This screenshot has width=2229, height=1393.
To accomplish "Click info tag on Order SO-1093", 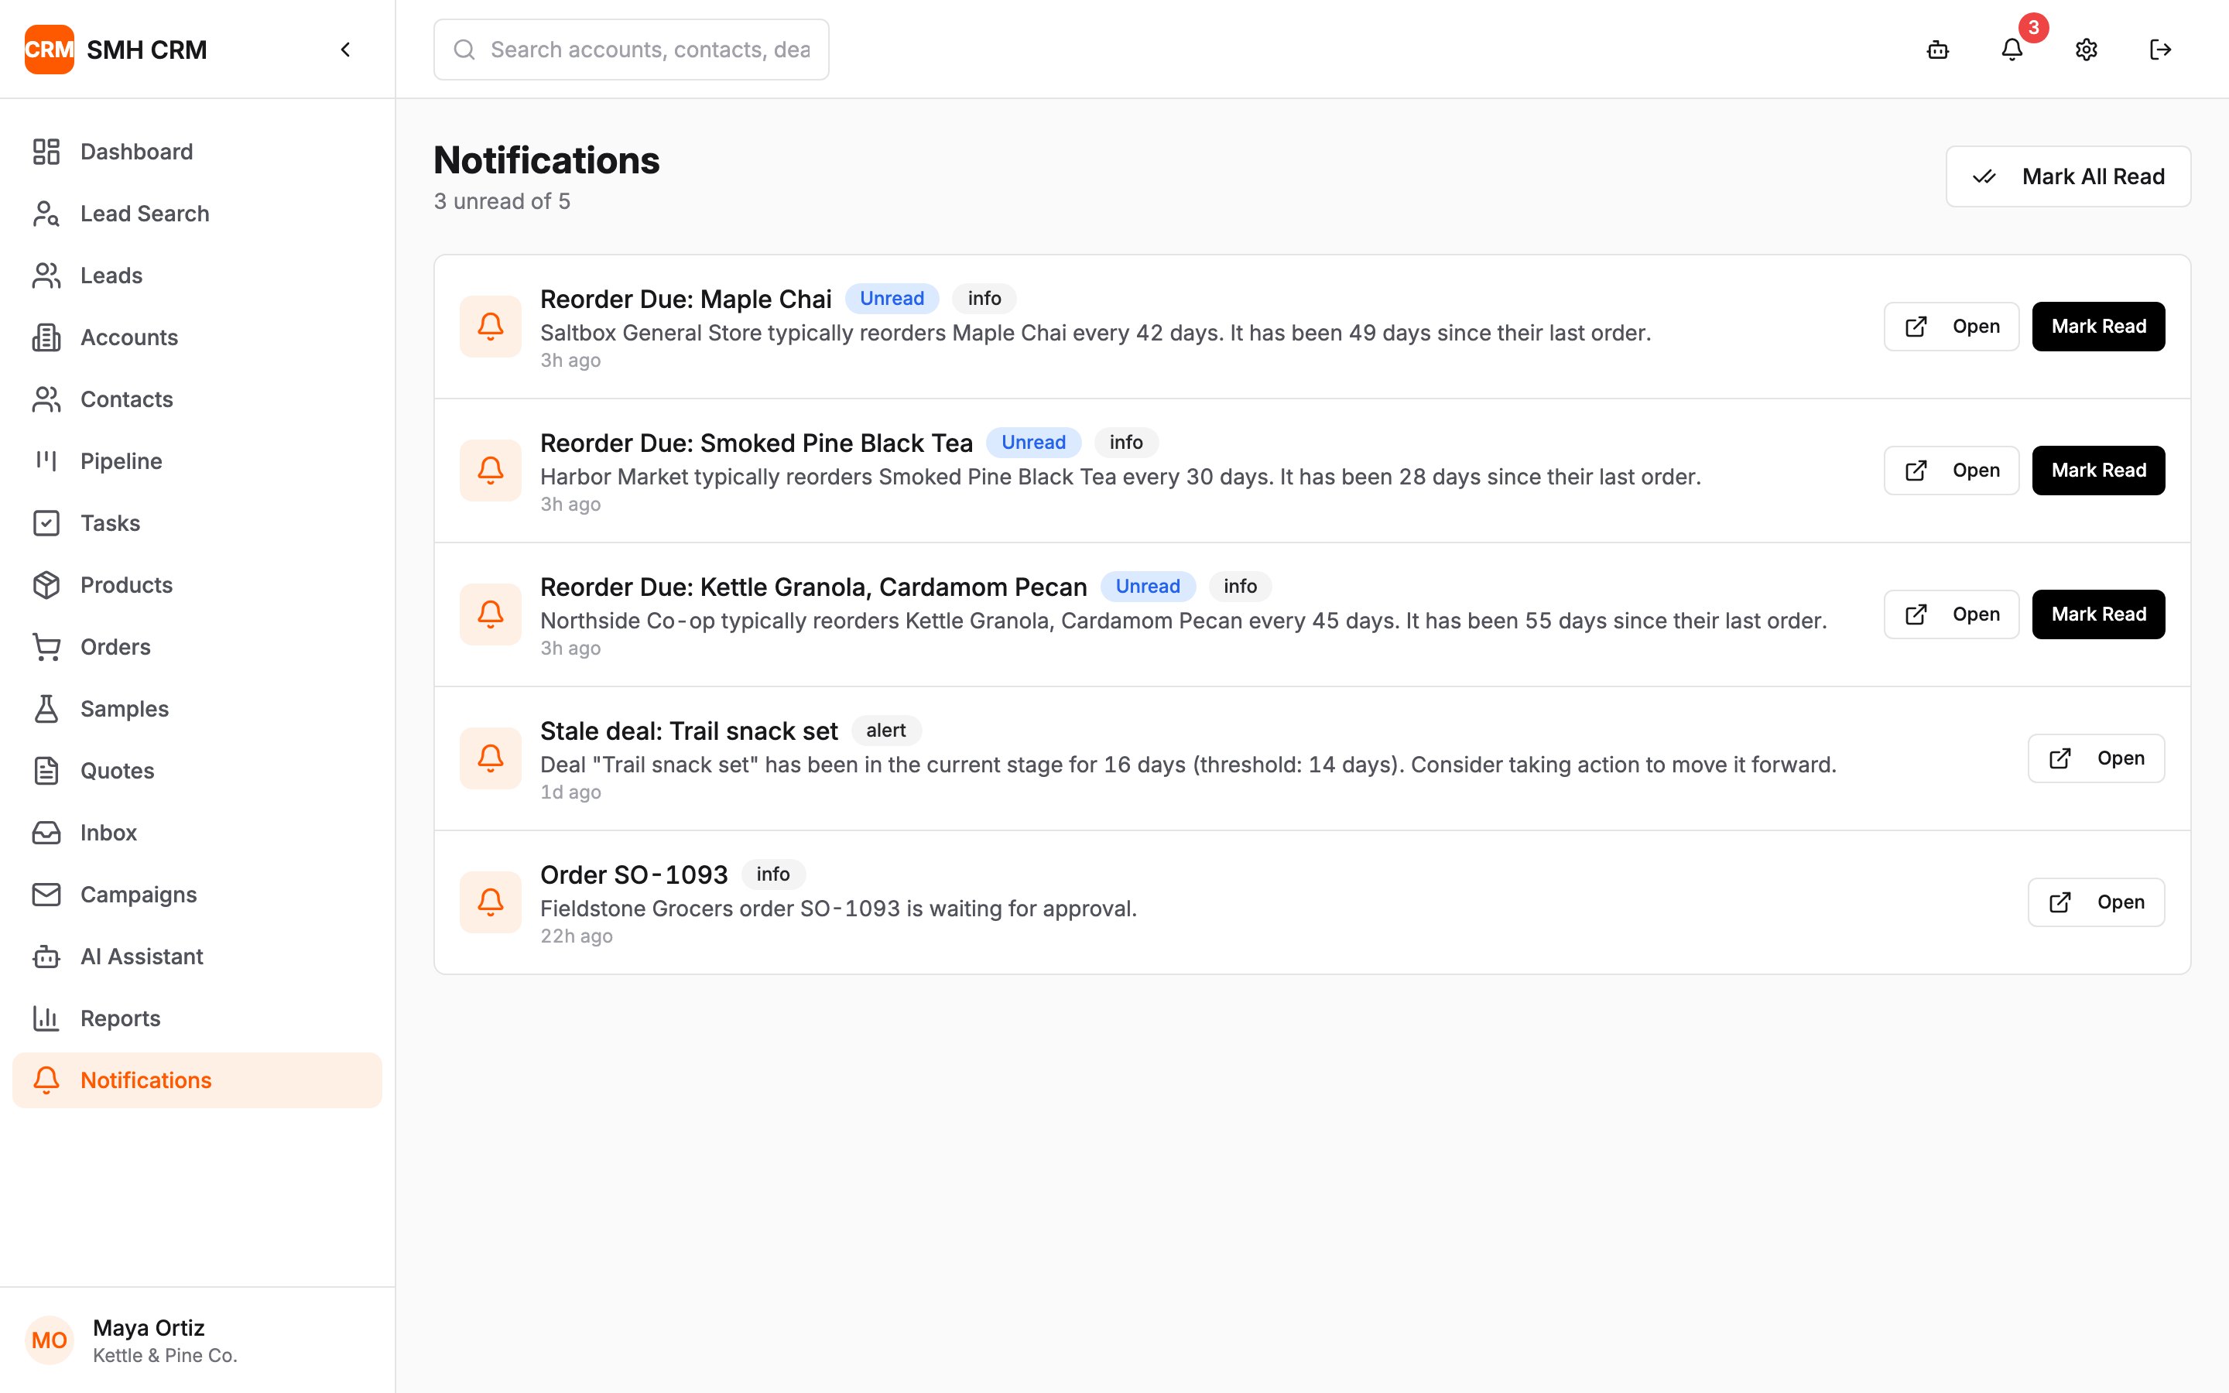I will point(772,874).
